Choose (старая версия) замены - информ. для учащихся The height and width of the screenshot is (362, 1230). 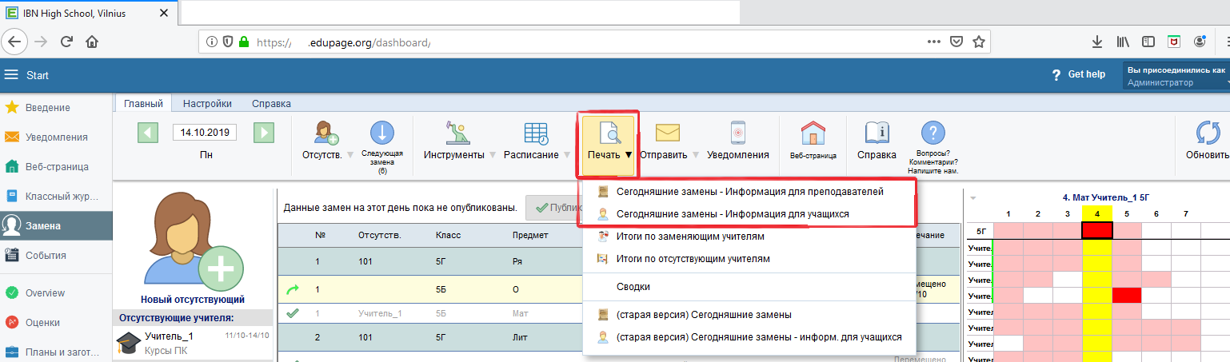click(749, 337)
